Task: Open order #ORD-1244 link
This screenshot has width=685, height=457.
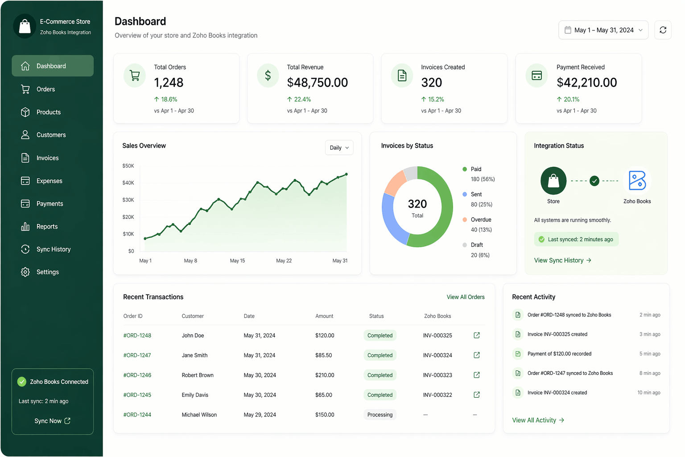Action: click(137, 415)
